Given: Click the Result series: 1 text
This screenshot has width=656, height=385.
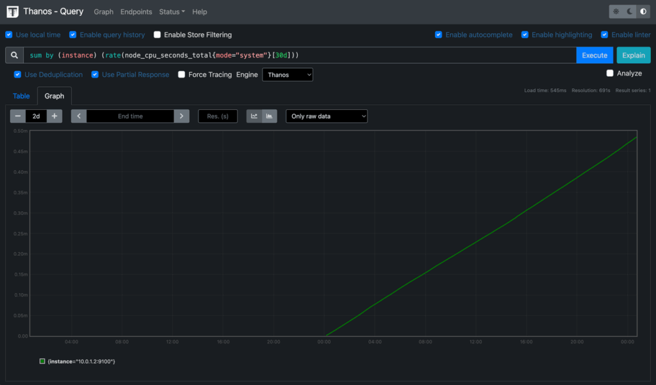Looking at the screenshot, I should click(x=633, y=90).
